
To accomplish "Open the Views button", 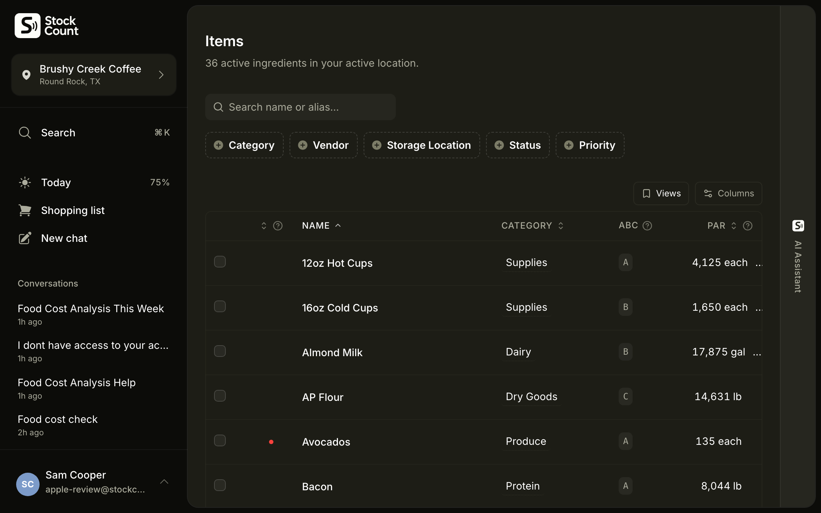I will click(661, 193).
